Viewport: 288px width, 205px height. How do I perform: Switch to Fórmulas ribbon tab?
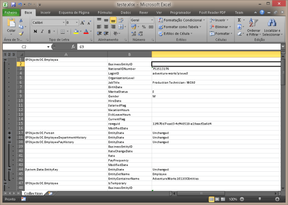105,13
